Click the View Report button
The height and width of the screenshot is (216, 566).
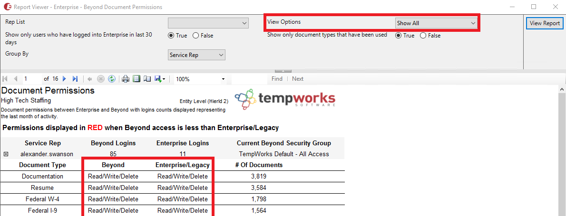tap(545, 23)
